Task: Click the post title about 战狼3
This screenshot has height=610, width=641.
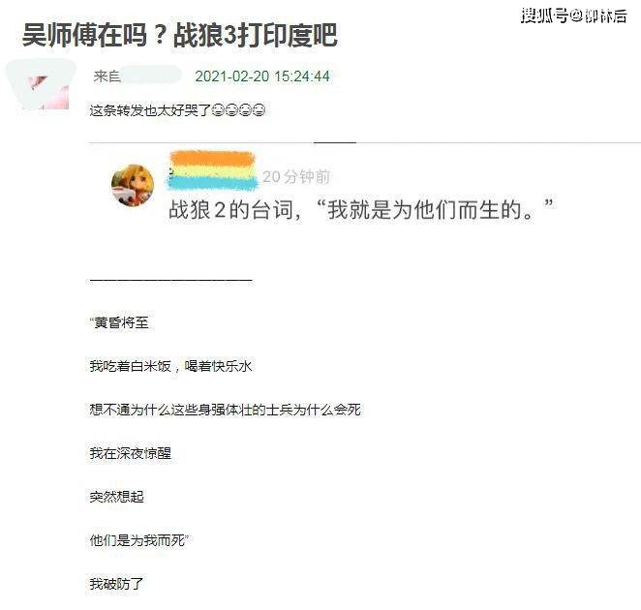Action: (x=180, y=35)
